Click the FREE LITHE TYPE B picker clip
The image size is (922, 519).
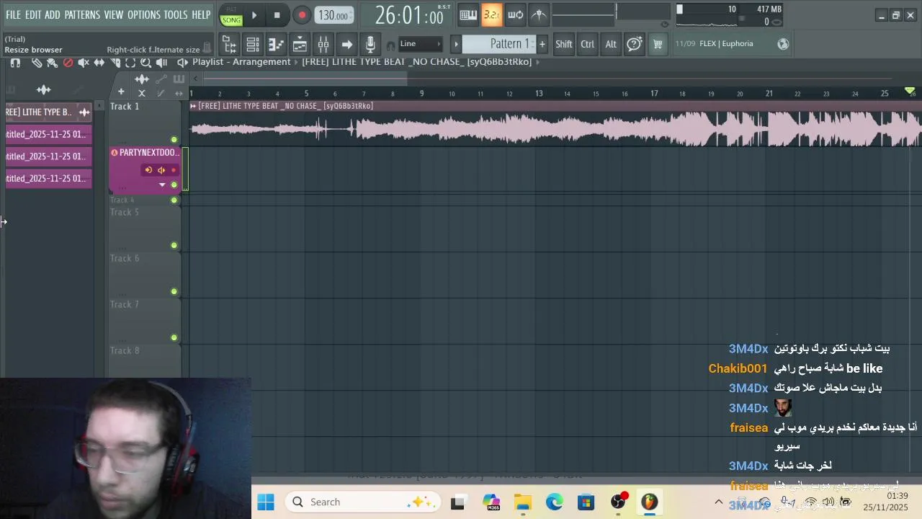click(x=48, y=112)
